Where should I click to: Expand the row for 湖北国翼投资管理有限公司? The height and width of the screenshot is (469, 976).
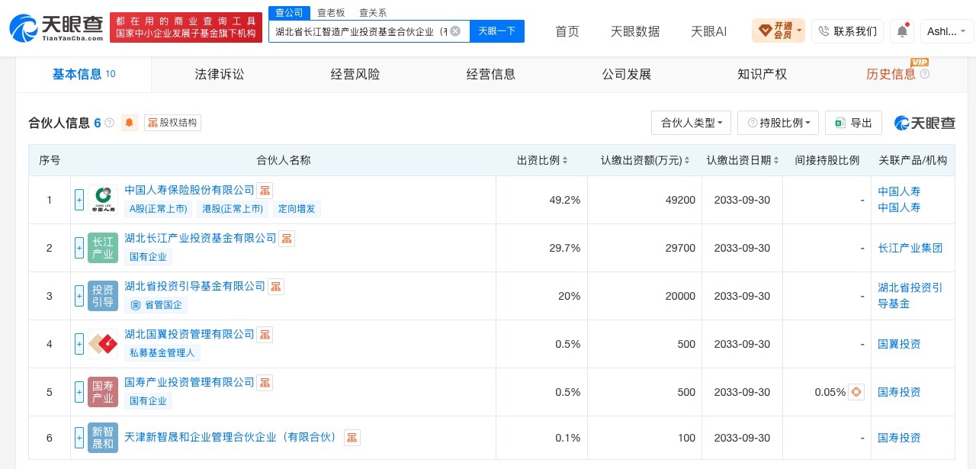79,344
